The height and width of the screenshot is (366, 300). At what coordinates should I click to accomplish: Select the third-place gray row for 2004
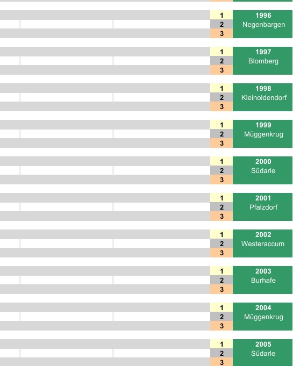105,326
